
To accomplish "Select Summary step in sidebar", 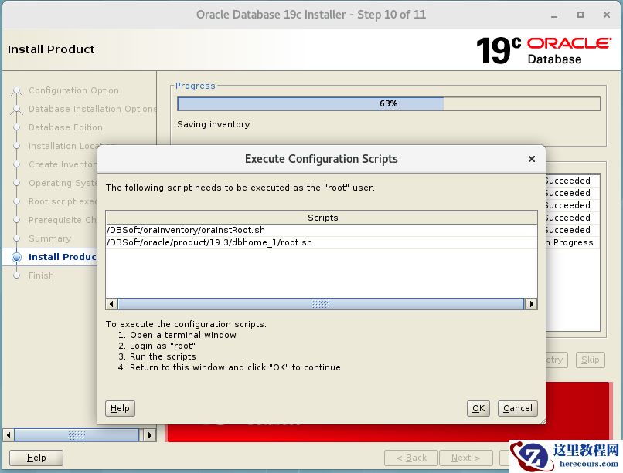I will [x=49, y=238].
